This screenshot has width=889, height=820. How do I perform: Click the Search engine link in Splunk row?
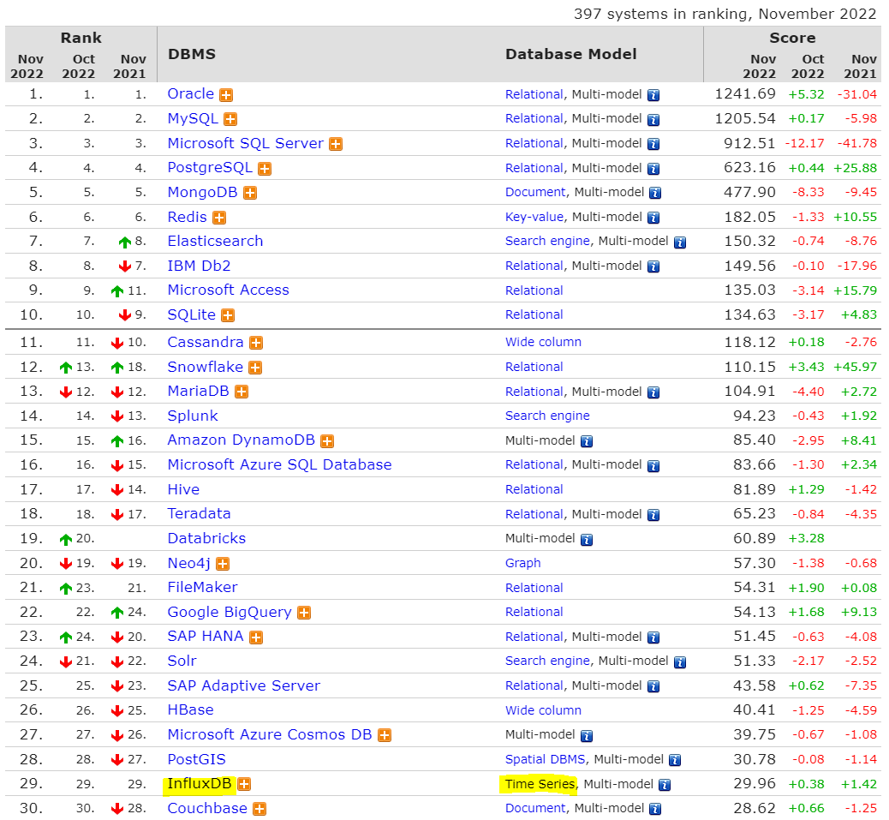pos(547,416)
